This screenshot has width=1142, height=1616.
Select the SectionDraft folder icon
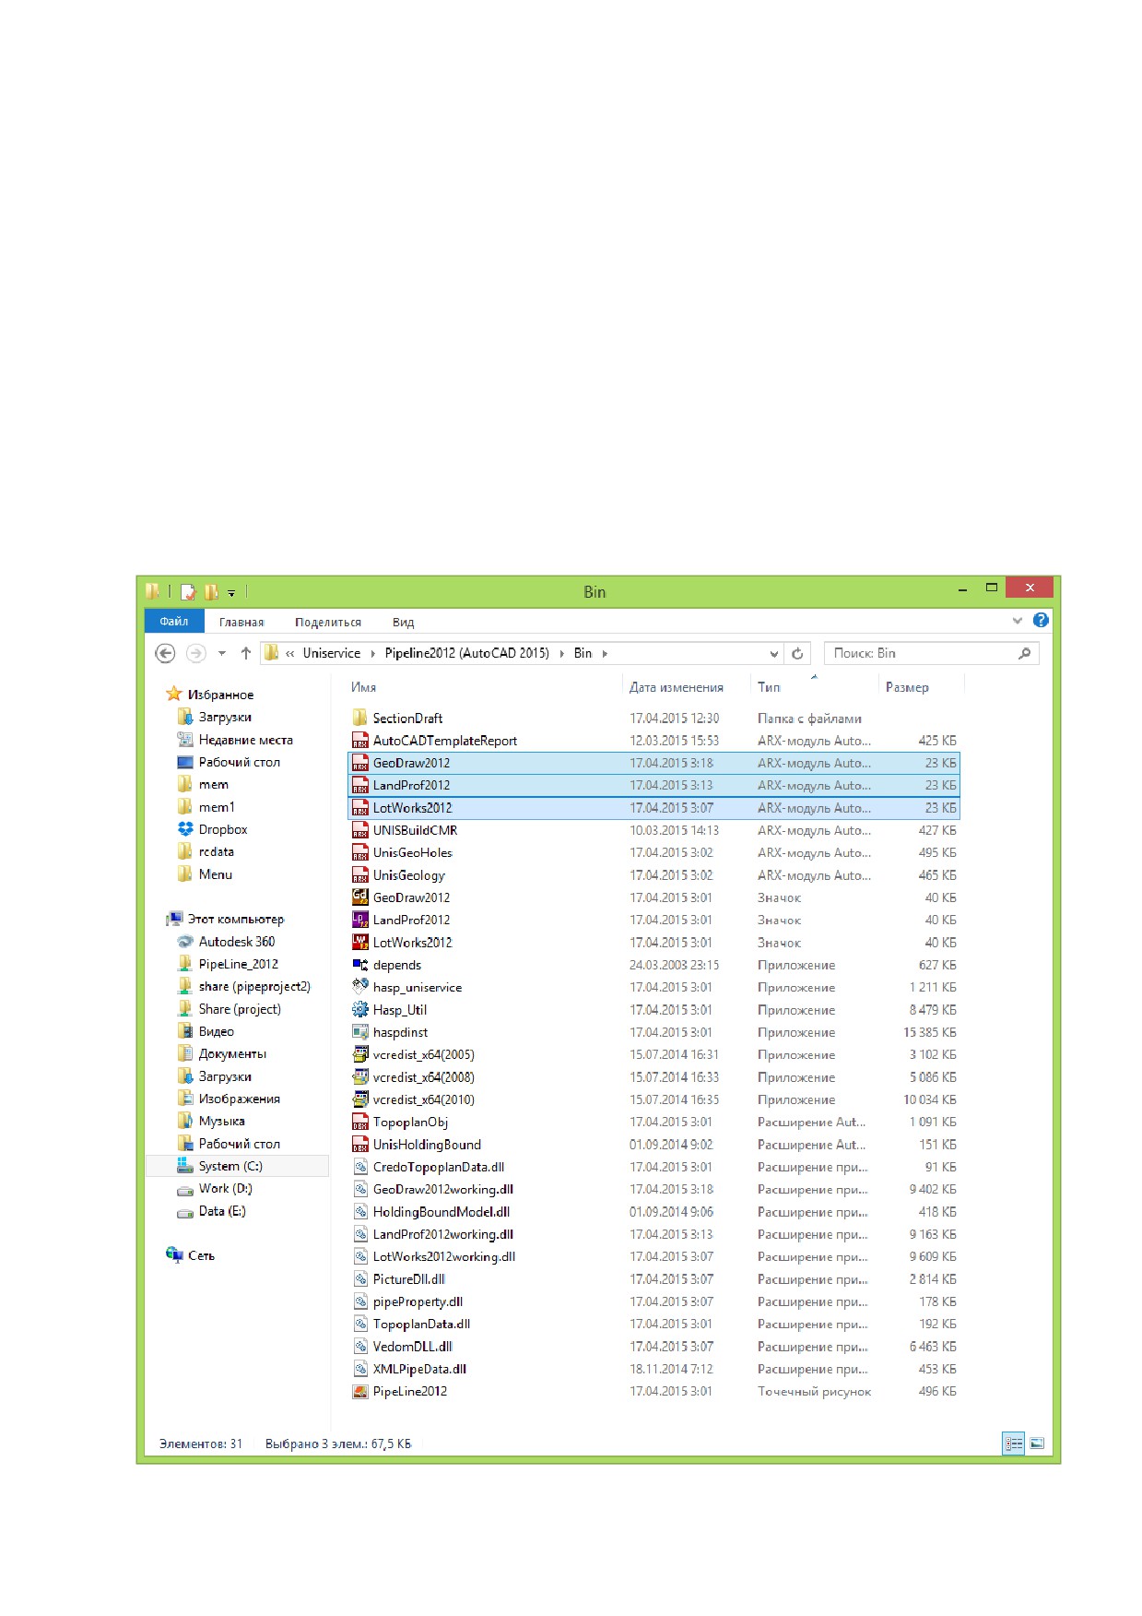point(360,718)
